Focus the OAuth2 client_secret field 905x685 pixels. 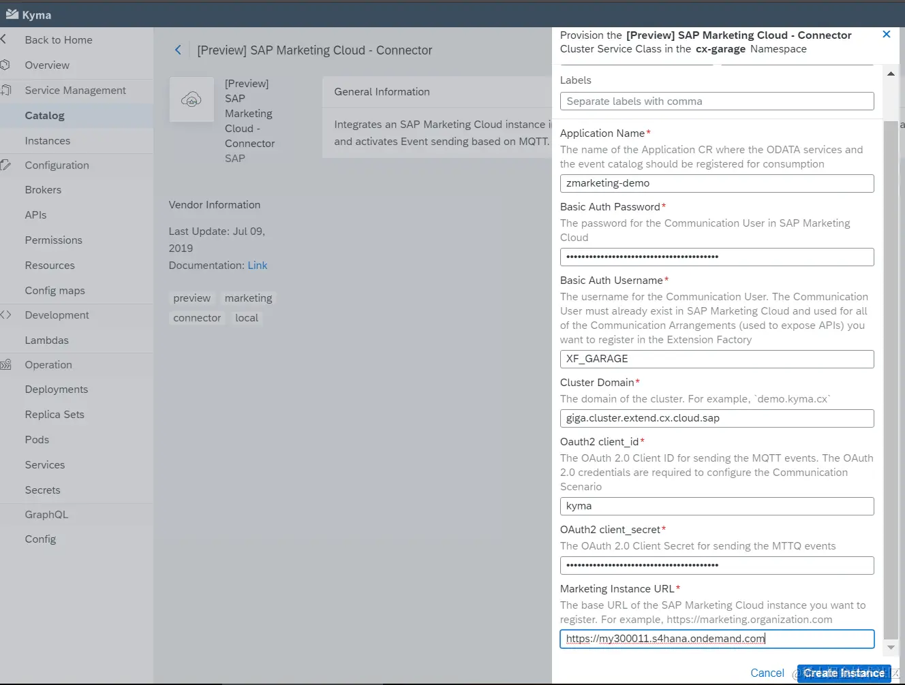(717, 565)
